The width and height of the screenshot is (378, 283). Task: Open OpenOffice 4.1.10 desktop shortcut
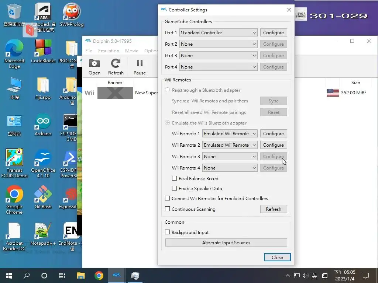43,163
